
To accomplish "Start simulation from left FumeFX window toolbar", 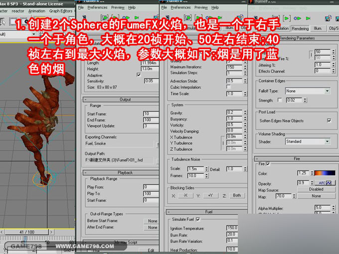I will (105, 18).
